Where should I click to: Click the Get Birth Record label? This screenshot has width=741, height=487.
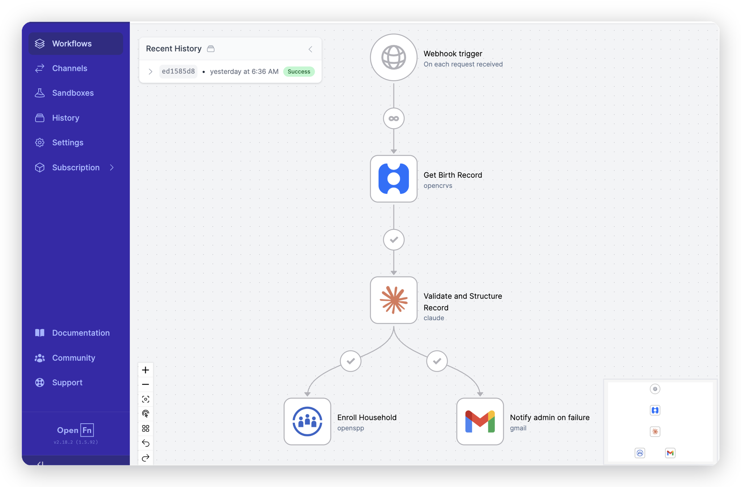tap(453, 175)
